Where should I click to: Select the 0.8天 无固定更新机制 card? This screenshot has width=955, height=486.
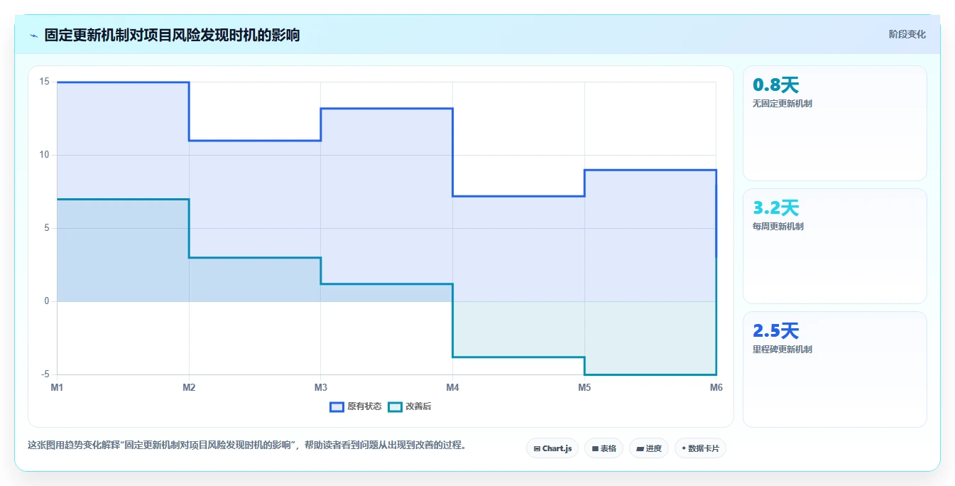point(834,124)
